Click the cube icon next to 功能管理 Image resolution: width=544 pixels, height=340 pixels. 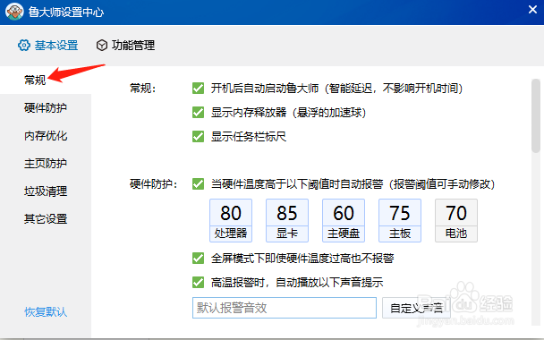point(102,45)
